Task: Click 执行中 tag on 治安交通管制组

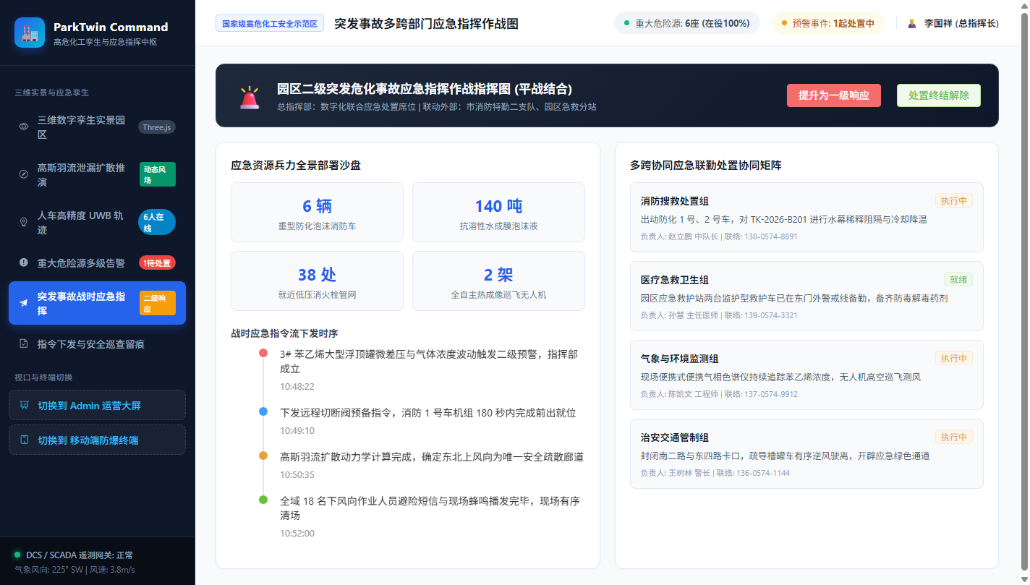Action: 953,437
